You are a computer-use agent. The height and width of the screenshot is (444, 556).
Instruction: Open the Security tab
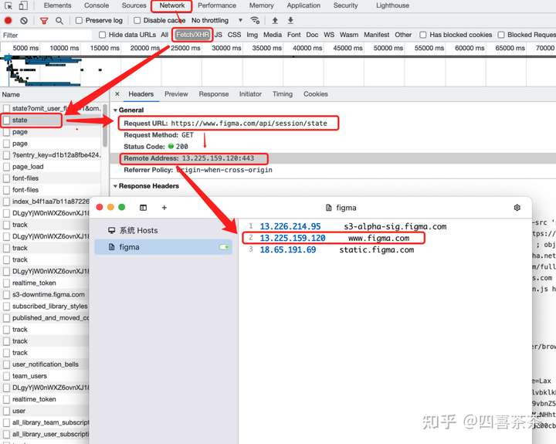[x=345, y=5]
